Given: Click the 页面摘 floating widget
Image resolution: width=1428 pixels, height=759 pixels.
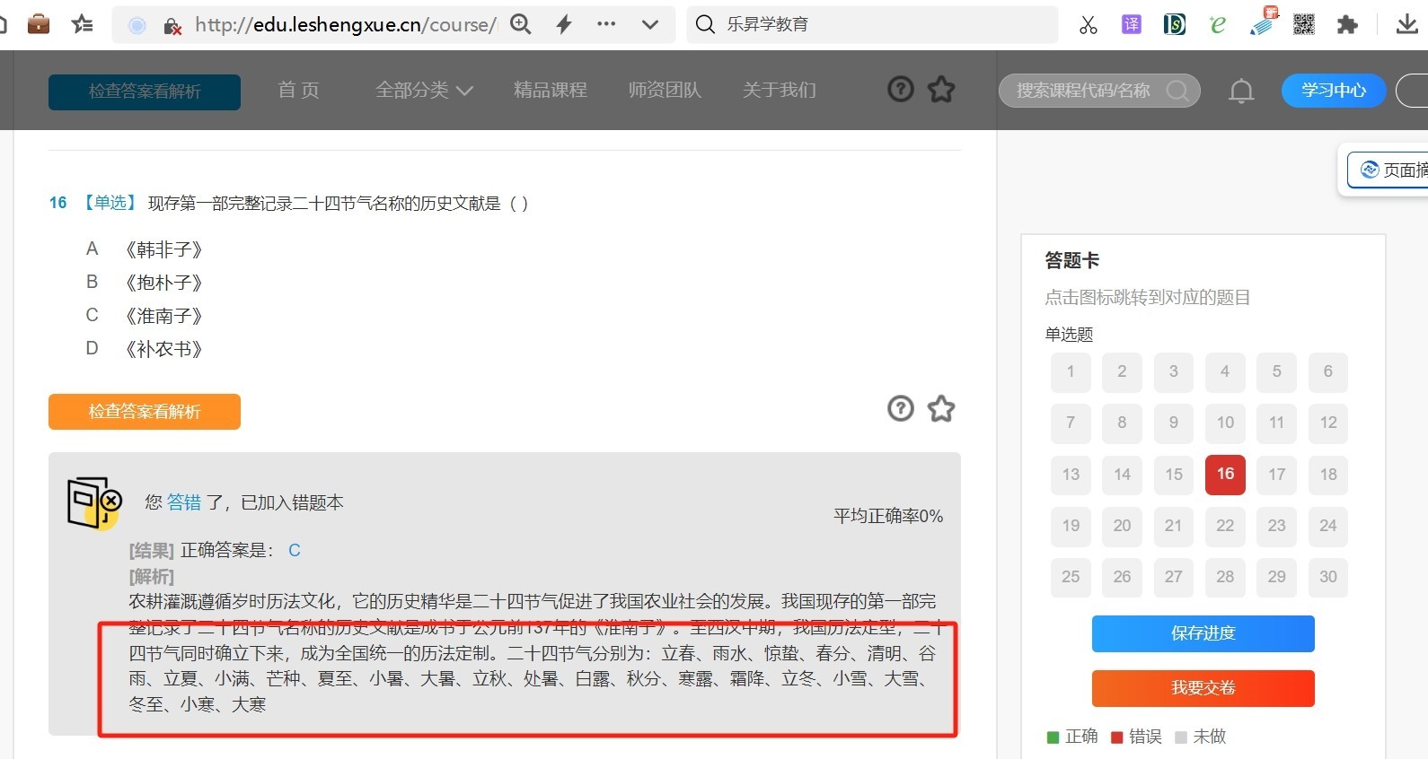Looking at the screenshot, I should pyautogui.click(x=1388, y=170).
